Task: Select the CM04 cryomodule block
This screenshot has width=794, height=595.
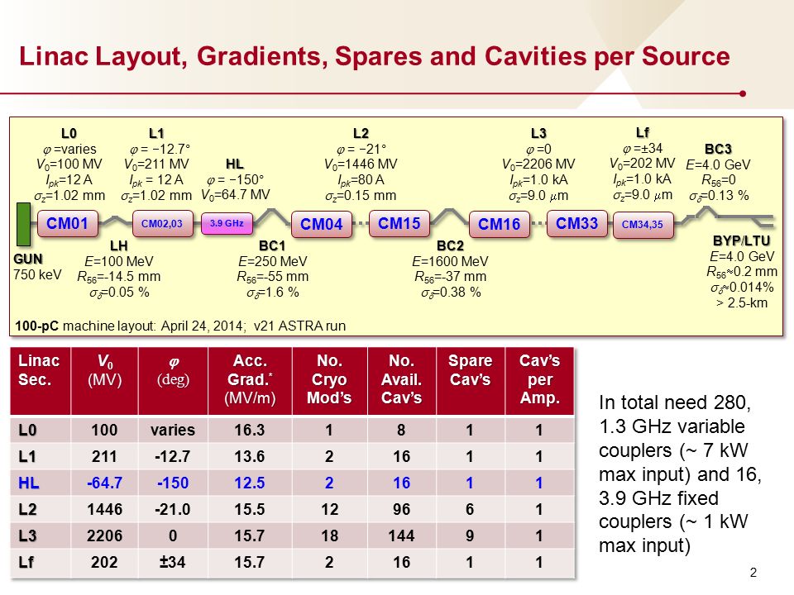Action: point(322,224)
